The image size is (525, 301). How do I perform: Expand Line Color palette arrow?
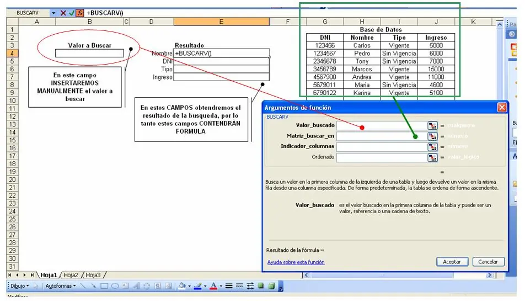205,286
